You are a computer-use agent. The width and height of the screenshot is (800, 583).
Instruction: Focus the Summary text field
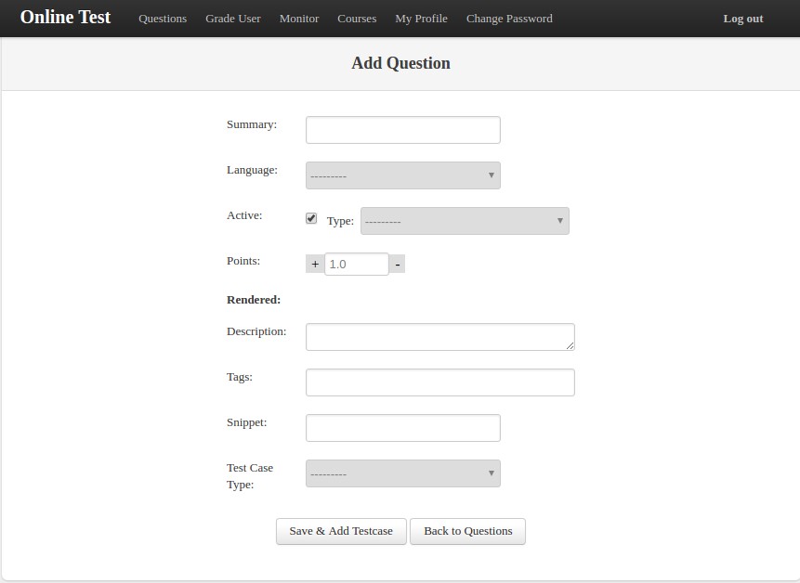tap(403, 130)
